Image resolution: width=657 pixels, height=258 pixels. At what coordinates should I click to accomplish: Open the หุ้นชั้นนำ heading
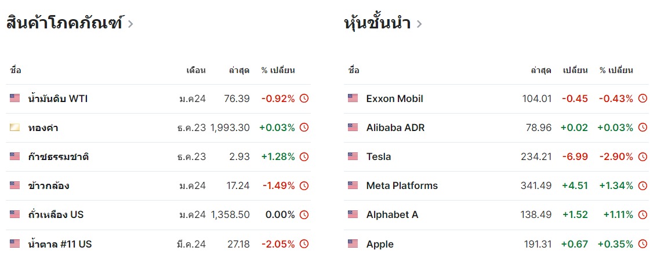(377, 23)
